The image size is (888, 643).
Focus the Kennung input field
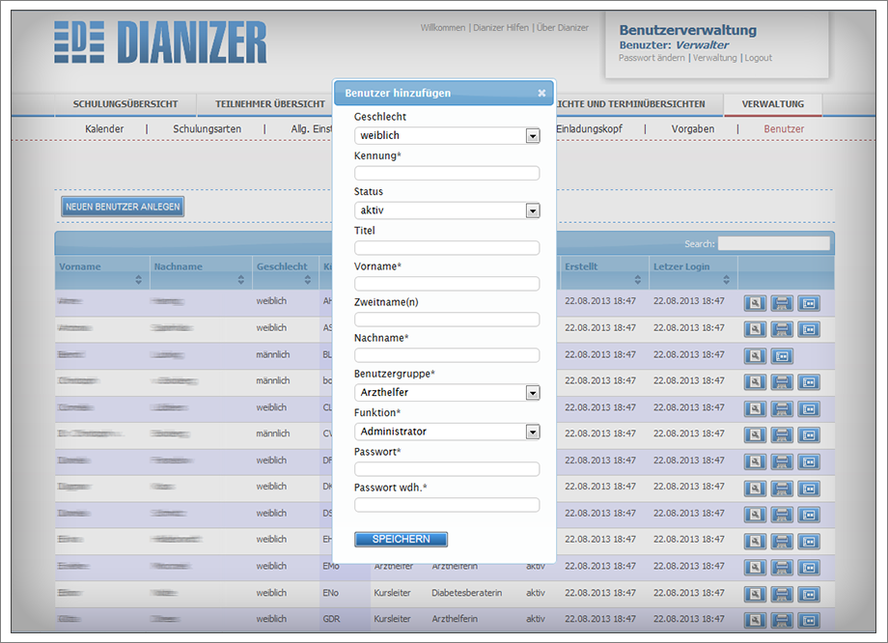click(x=447, y=173)
